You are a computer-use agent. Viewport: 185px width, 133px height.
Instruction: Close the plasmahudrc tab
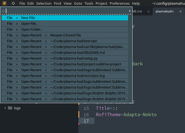(180, 11)
